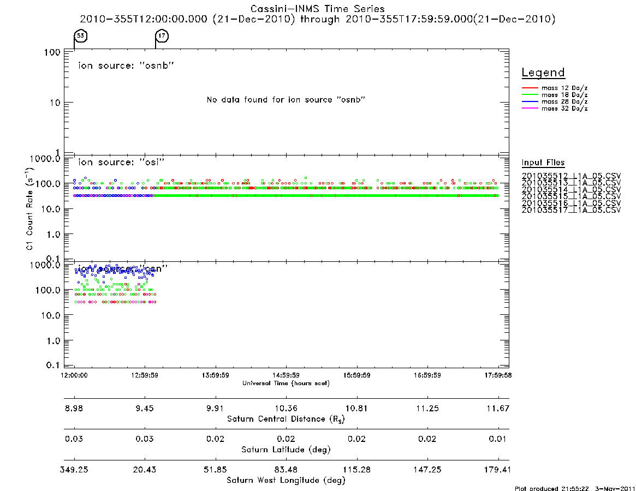
Task: Click the 'Cassini-INMS Time Series' title
Action: click(x=318, y=9)
